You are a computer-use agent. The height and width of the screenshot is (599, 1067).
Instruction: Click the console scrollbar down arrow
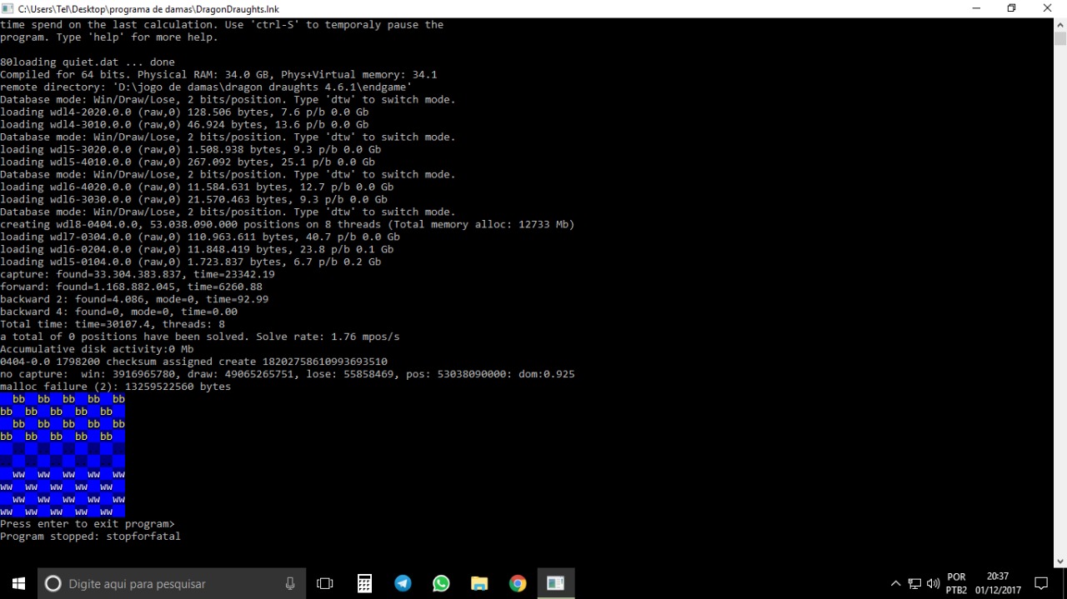tap(1059, 562)
